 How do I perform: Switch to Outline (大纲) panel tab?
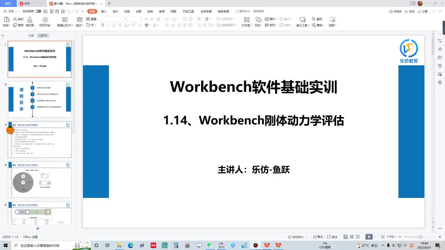(31, 35)
